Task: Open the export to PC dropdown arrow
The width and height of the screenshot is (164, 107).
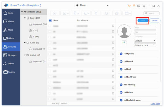Action: tap(89, 14)
